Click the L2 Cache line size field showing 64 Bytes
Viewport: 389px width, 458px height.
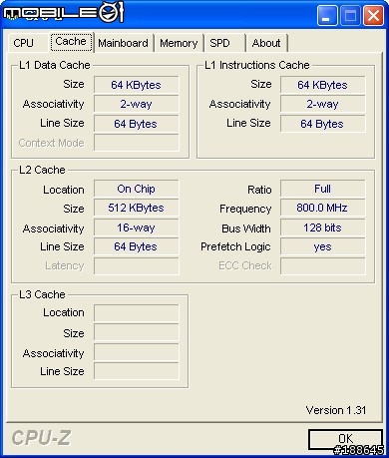click(x=136, y=246)
